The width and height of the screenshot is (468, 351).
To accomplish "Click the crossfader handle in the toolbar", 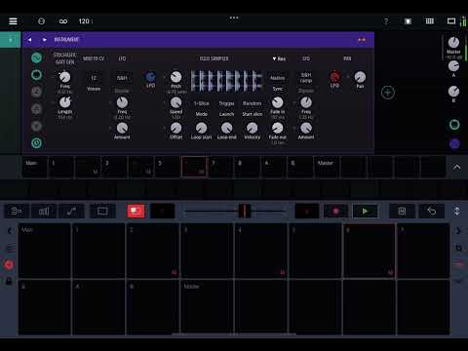I will point(245,212).
